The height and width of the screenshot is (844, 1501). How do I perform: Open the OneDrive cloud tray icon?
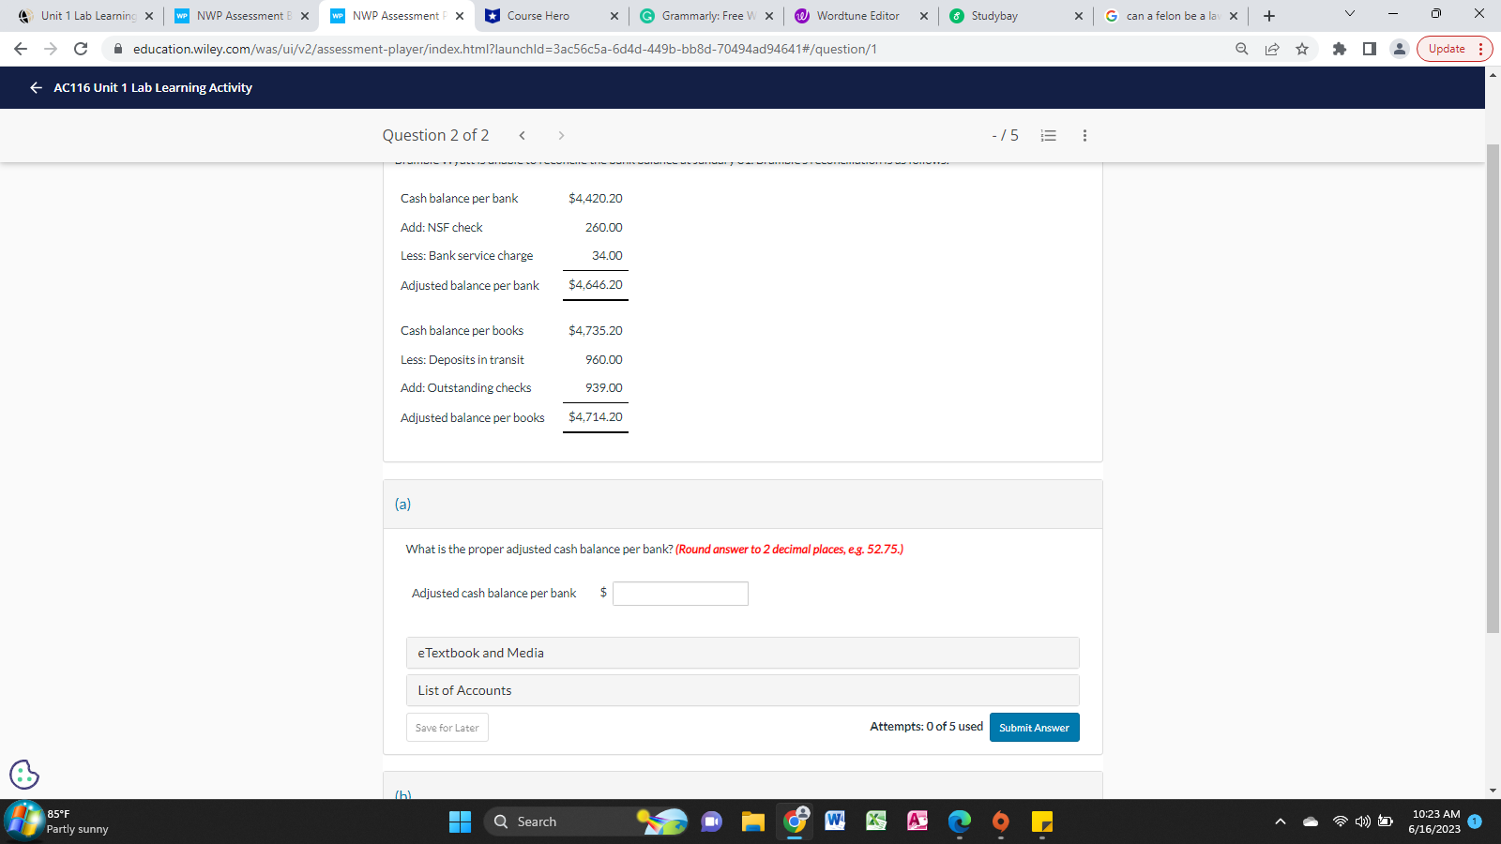(x=1311, y=821)
